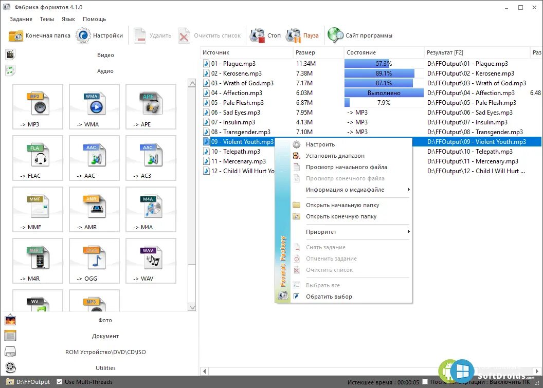Select the 03 - Wrath of God.mp3 row
This screenshot has width=543, height=388.
coord(371,83)
